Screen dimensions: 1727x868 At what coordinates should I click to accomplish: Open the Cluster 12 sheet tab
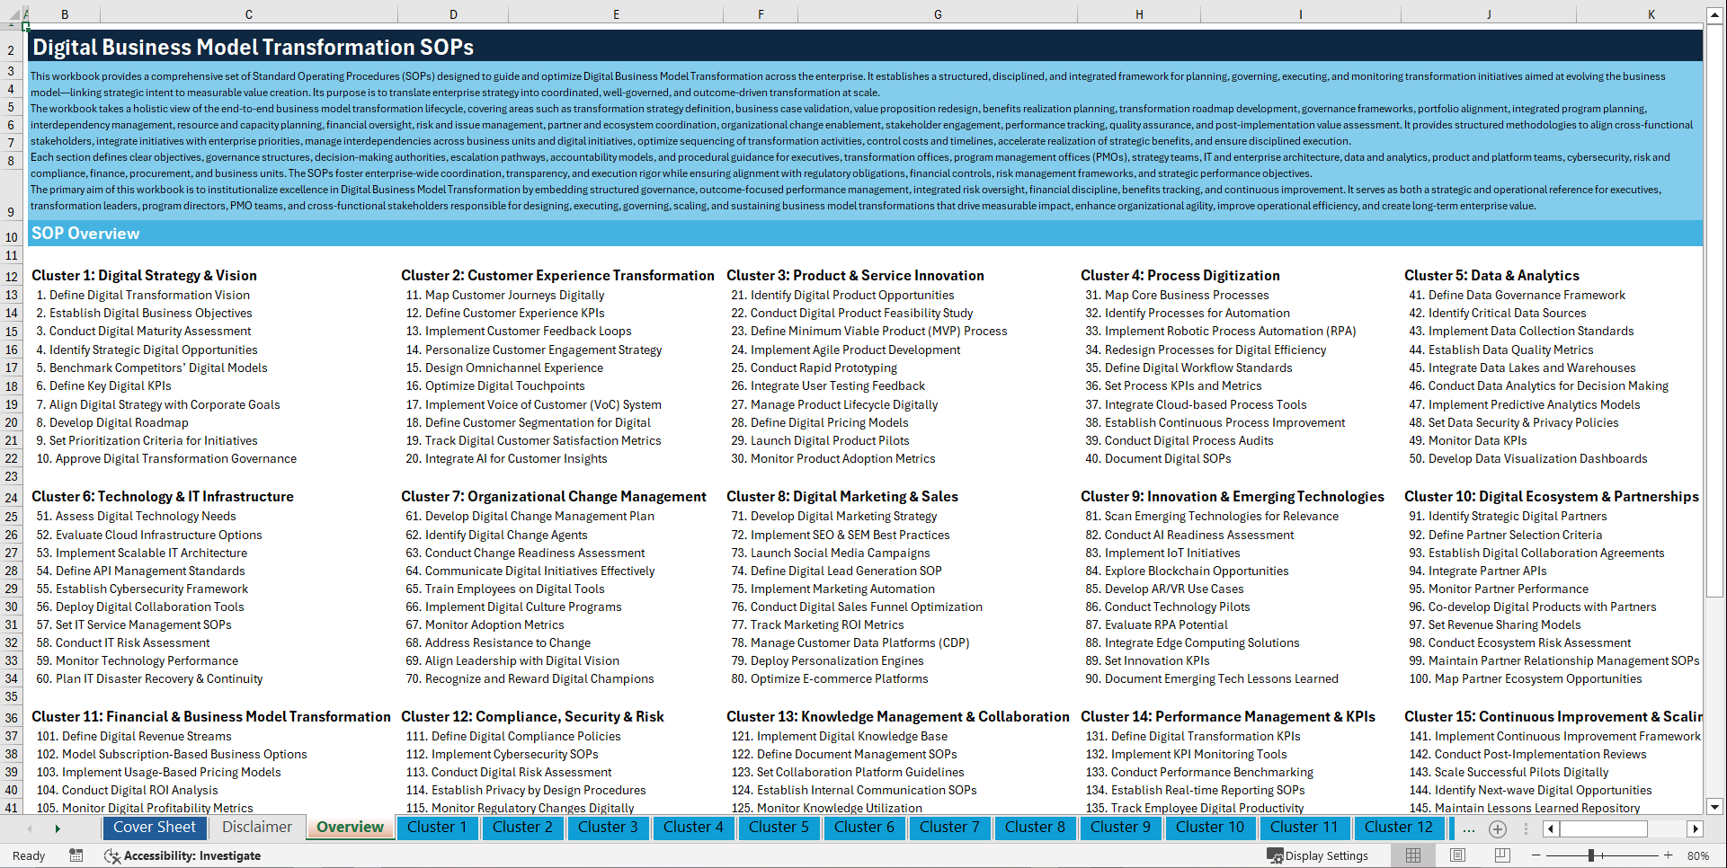coord(1400,828)
